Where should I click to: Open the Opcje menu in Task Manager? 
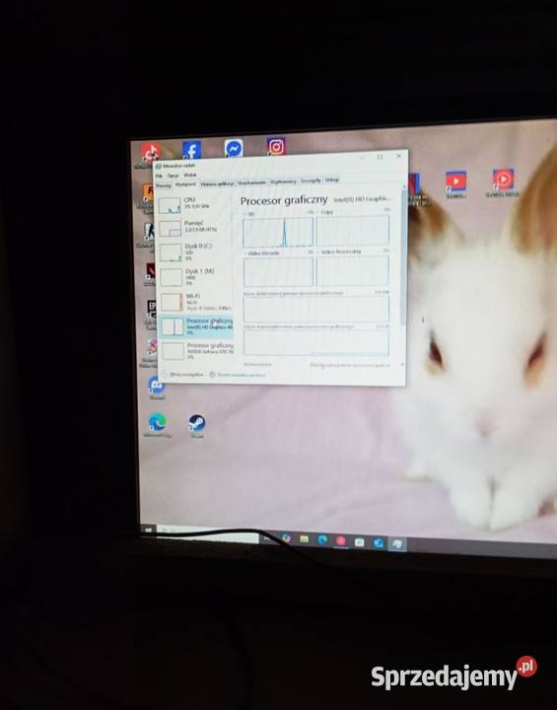pos(173,176)
